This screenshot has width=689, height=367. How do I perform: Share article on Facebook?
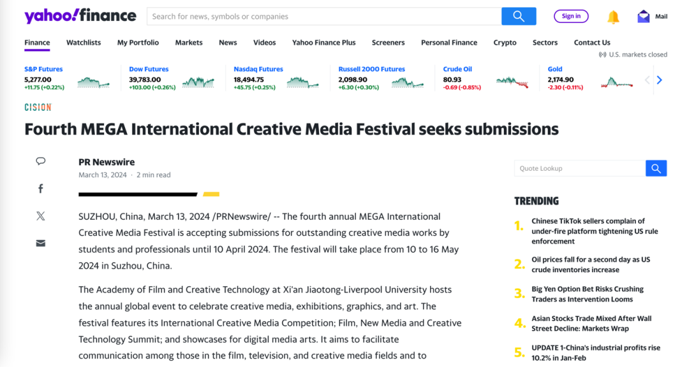40,189
